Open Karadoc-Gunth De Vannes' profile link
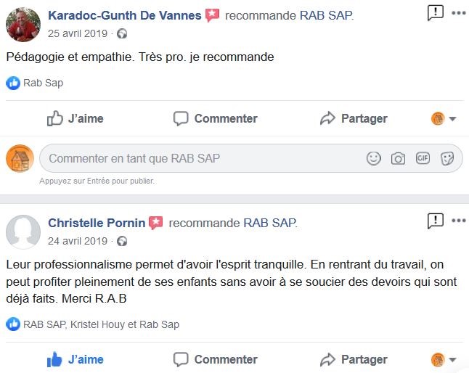Viewport: 469px width, 373px height. point(124,15)
